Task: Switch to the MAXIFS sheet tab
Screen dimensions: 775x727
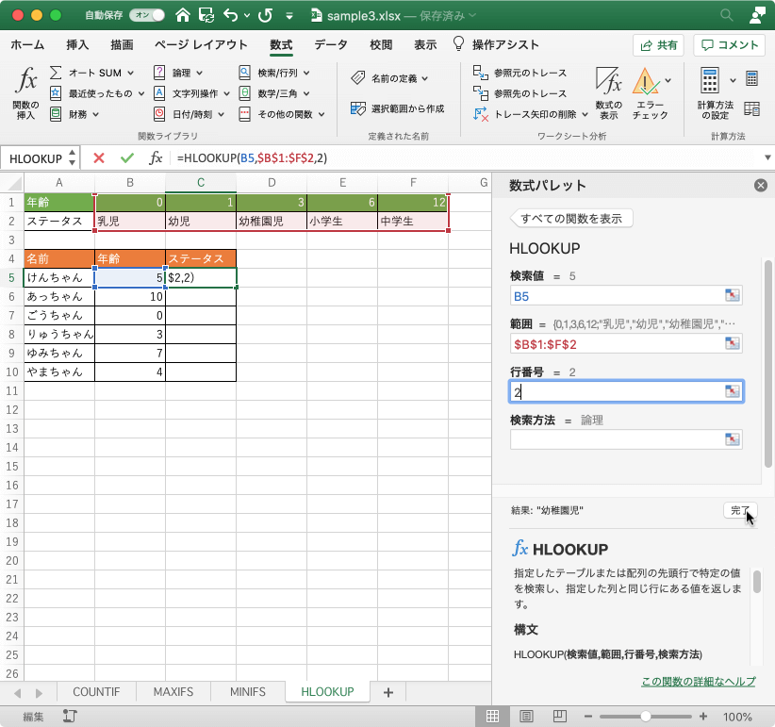Action: (x=173, y=692)
